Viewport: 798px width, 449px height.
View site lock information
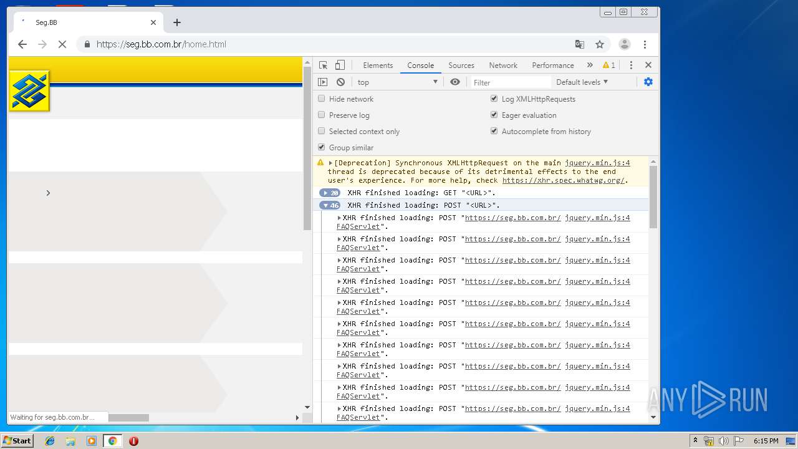pyautogui.click(x=87, y=44)
